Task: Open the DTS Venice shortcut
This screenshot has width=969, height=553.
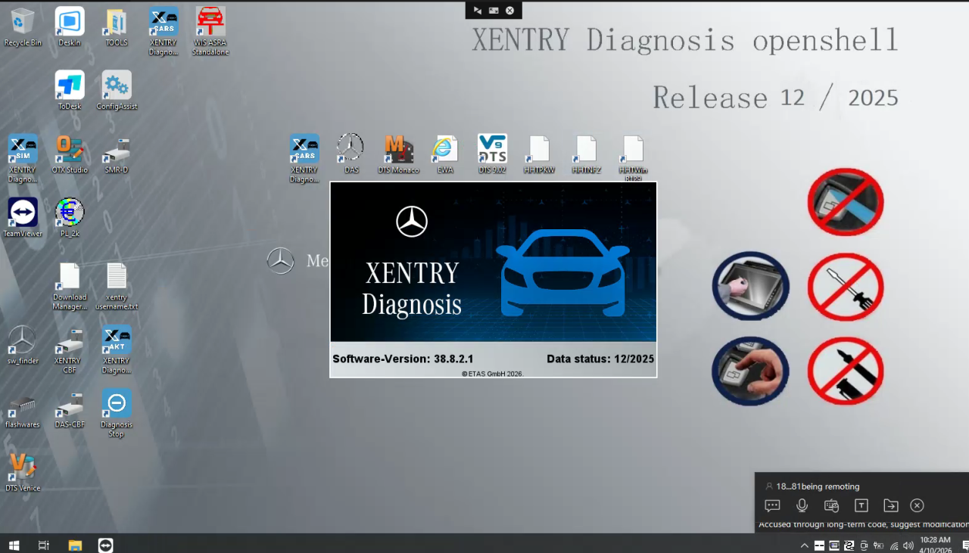Action: click(x=23, y=468)
